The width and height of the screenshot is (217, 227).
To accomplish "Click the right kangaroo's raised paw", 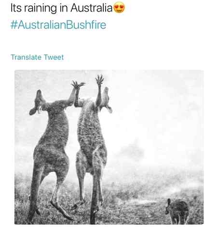I will pyautogui.click(x=99, y=79).
